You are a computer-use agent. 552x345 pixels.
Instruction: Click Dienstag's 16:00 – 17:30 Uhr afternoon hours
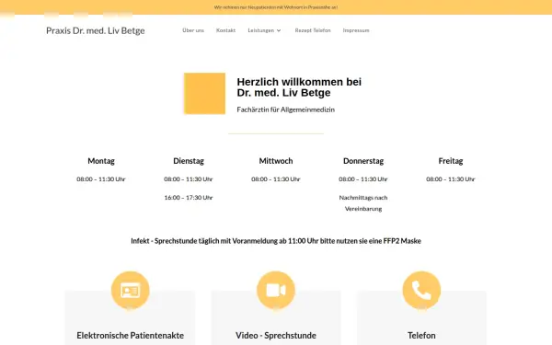(x=189, y=198)
